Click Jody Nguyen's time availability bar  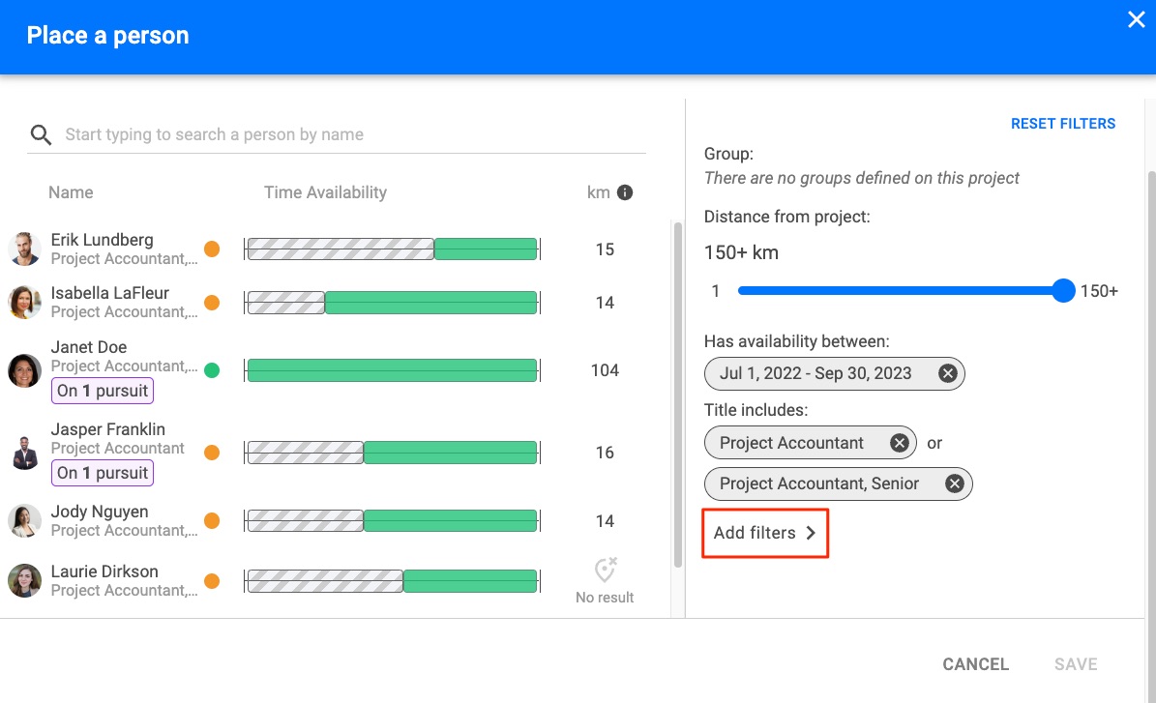(392, 521)
